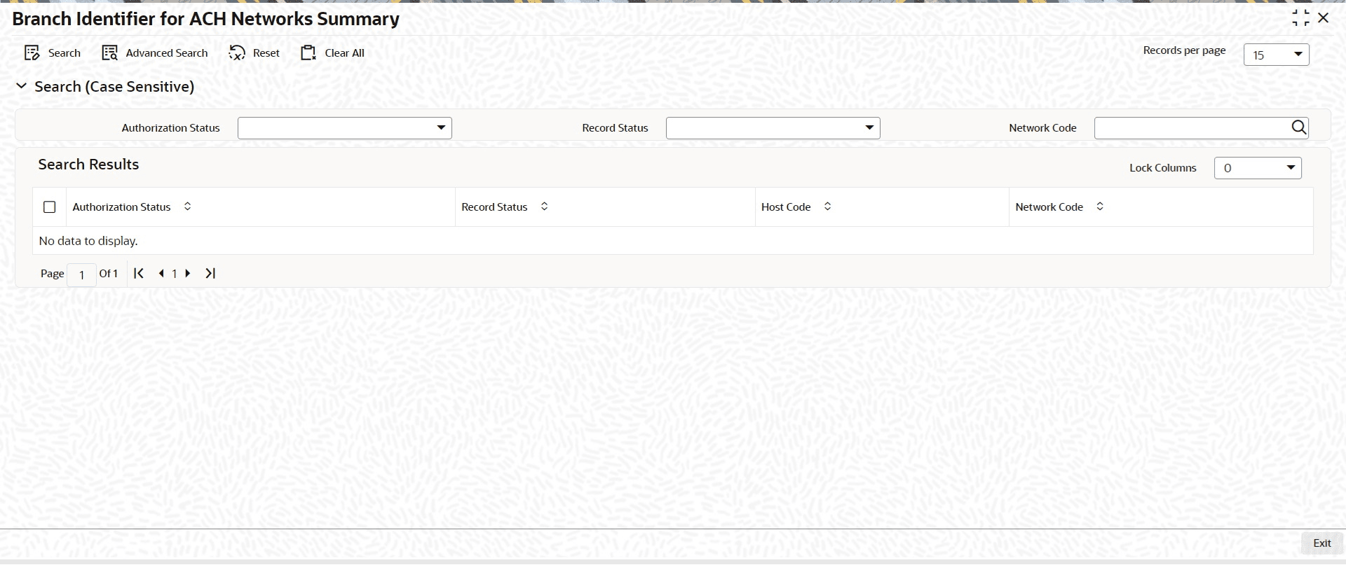Collapse the Search (Case Sensitive) section

point(21,86)
